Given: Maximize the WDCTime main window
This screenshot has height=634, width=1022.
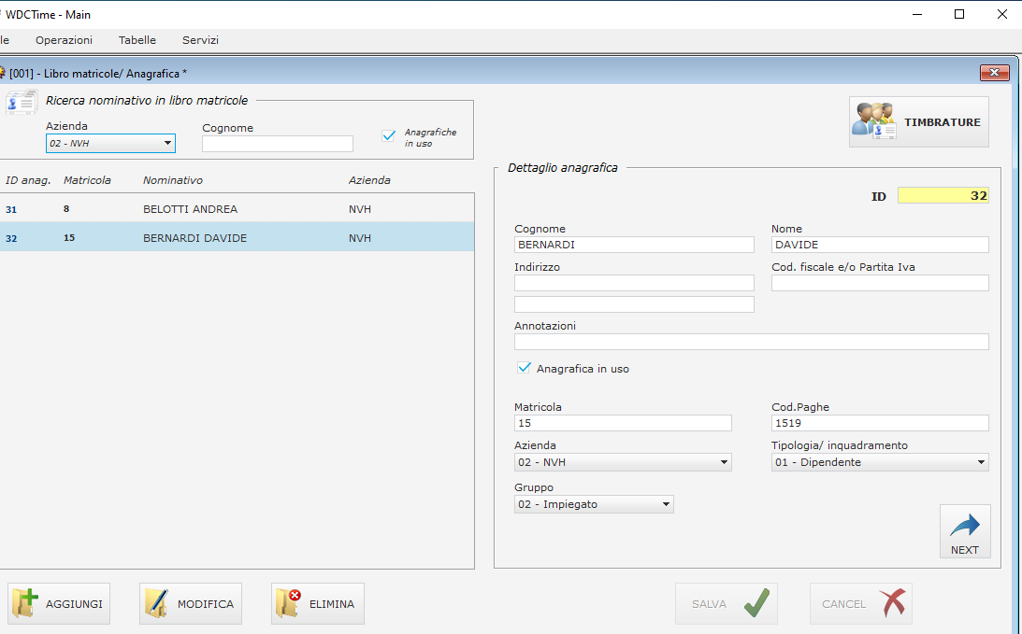Looking at the screenshot, I should point(958,14).
